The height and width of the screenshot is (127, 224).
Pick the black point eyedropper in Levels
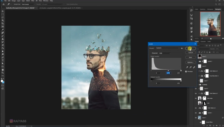187,67
